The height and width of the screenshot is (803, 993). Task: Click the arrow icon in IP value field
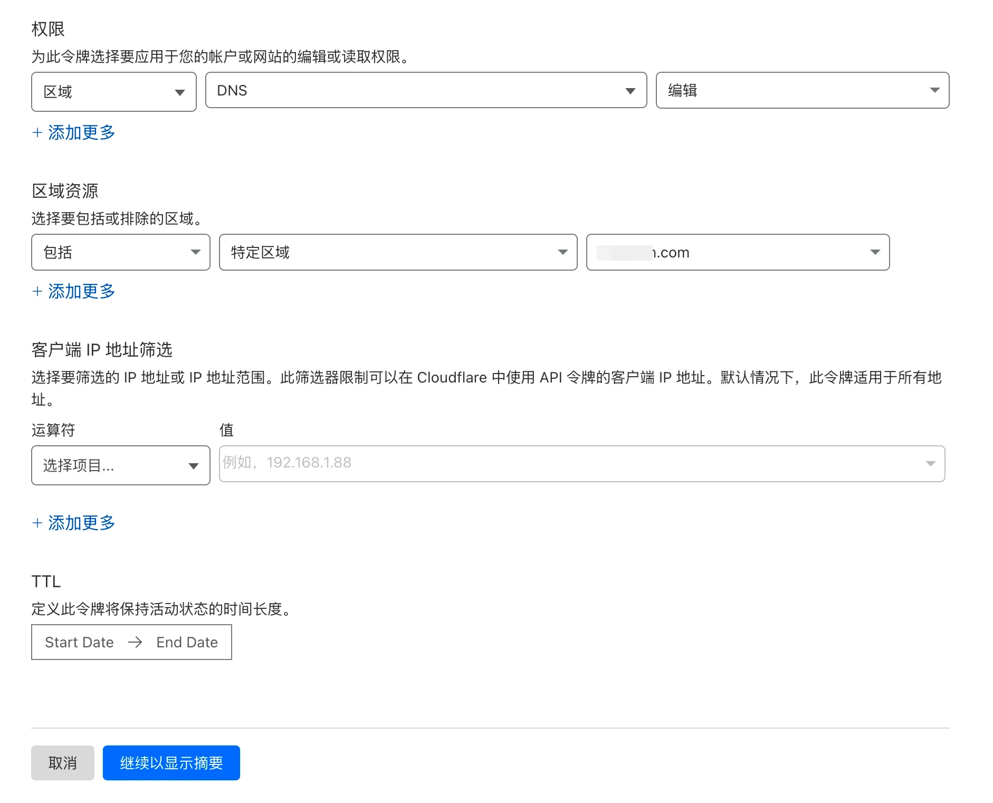(930, 464)
